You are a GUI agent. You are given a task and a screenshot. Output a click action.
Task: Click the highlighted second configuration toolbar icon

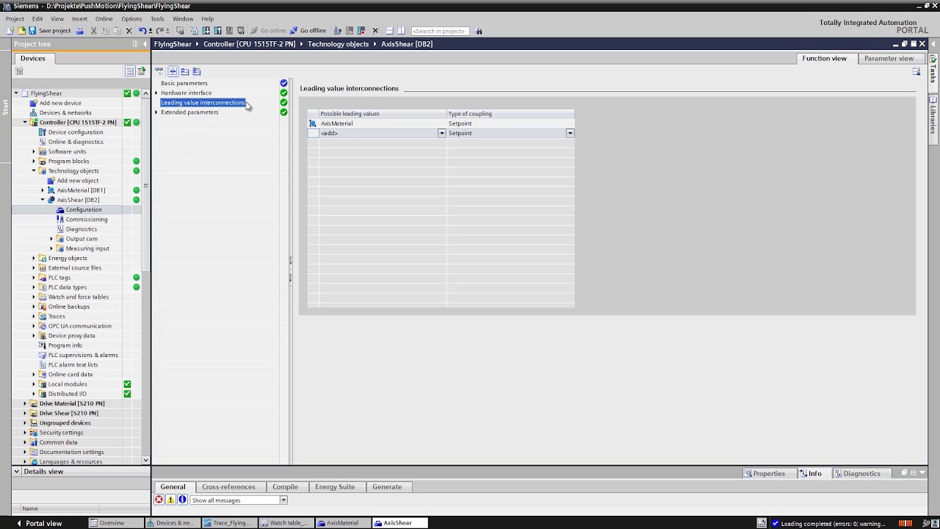[x=173, y=71]
